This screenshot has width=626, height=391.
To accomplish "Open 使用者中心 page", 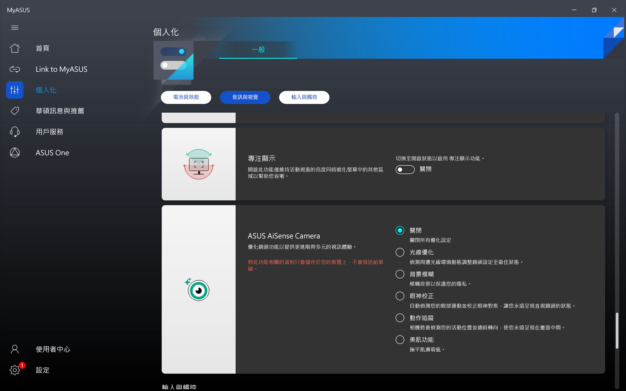I will pos(53,349).
